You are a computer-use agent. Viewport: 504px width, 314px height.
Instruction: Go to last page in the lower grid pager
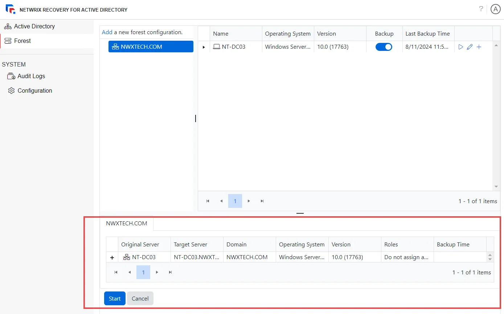[171, 272]
